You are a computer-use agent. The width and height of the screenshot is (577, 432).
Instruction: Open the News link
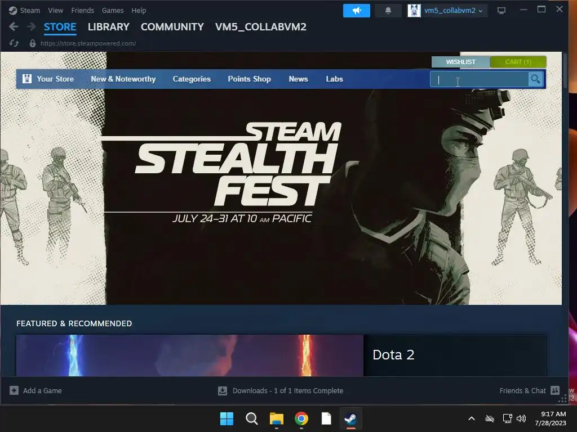(x=298, y=79)
